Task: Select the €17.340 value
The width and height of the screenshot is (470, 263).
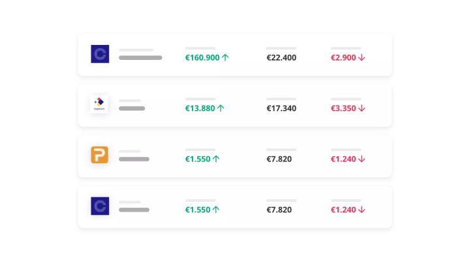Action: (281, 109)
